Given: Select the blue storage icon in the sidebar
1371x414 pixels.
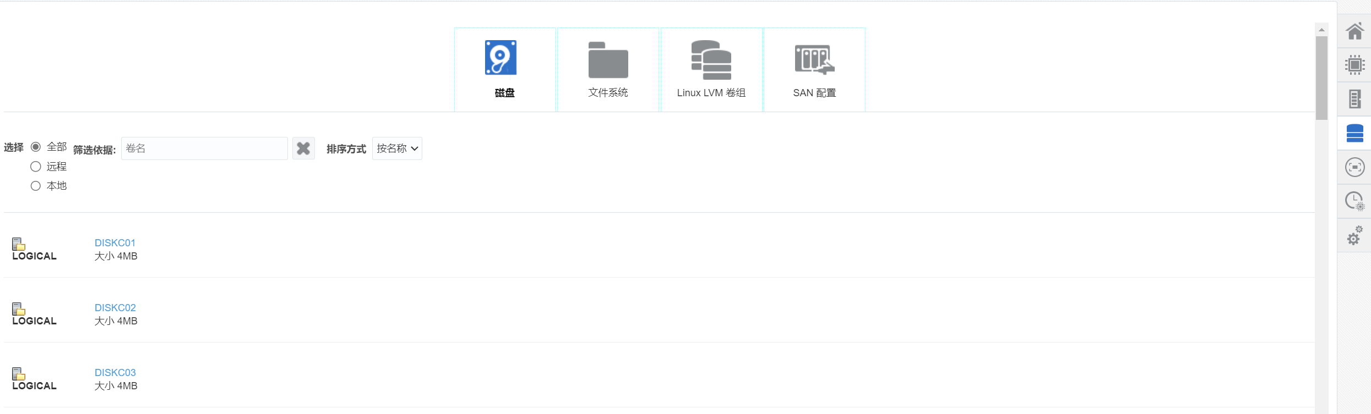Looking at the screenshot, I should (1354, 133).
